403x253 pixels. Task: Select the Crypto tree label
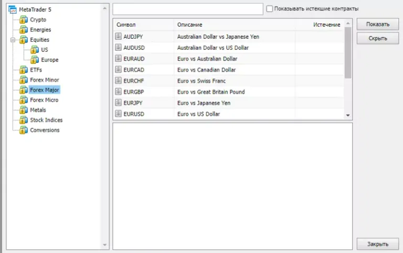tap(38, 20)
